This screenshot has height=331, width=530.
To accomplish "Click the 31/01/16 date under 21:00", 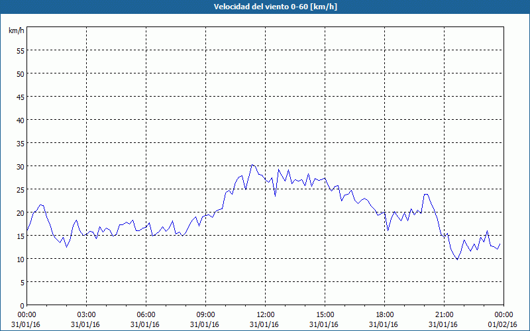I will pyautogui.click(x=443, y=324).
